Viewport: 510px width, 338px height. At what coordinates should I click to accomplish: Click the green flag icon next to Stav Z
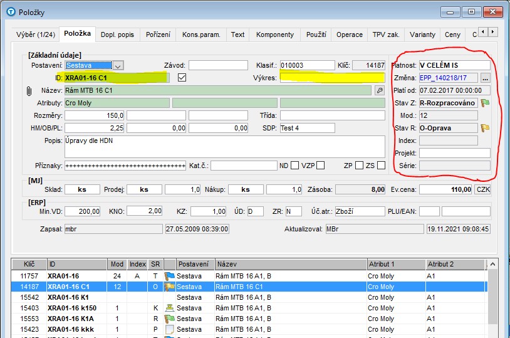[x=485, y=103]
